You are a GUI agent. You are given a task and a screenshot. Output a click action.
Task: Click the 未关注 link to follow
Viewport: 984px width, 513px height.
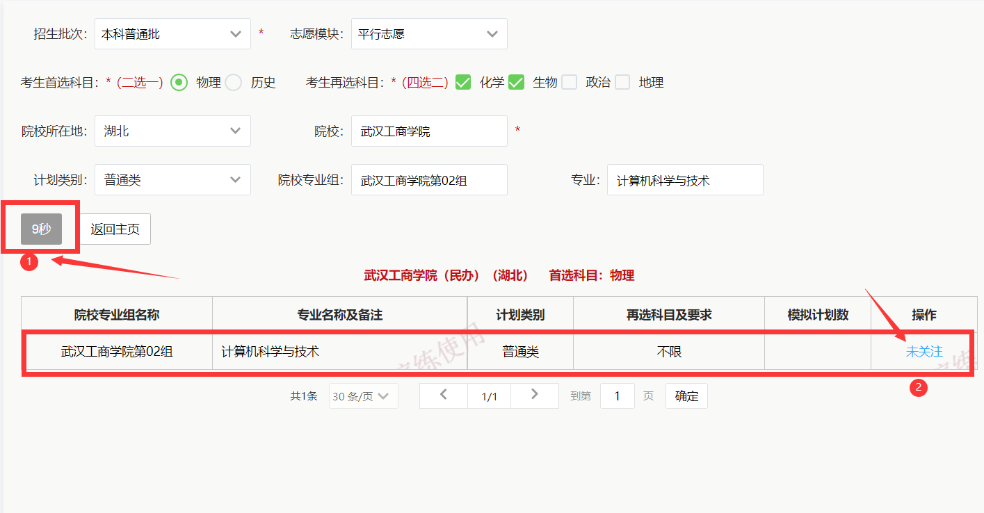[x=923, y=352]
